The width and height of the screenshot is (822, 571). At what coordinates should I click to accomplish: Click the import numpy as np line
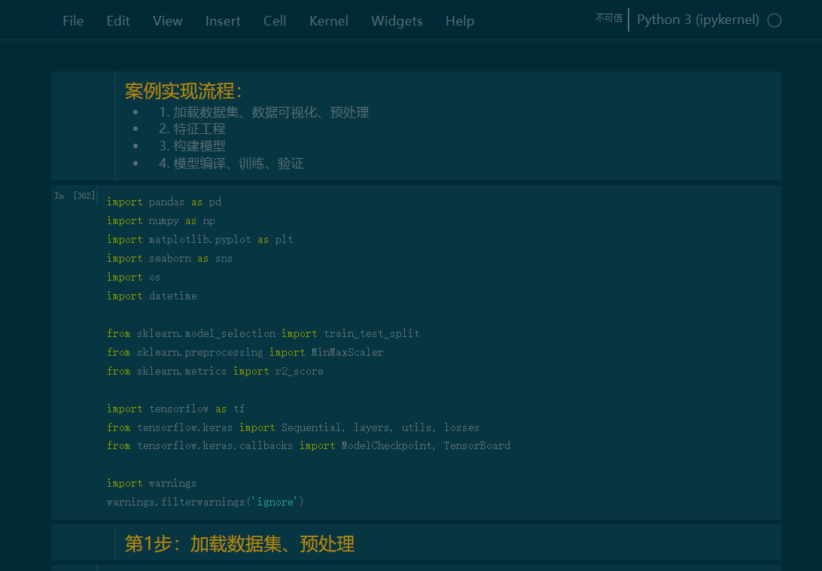161,221
